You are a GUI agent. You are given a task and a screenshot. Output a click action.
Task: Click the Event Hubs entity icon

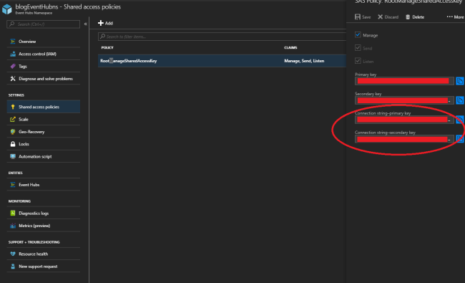point(13,185)
